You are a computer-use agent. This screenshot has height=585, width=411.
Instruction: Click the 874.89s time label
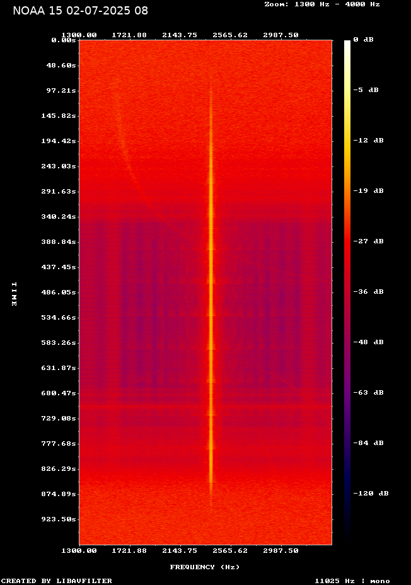[x=59, y=494]
